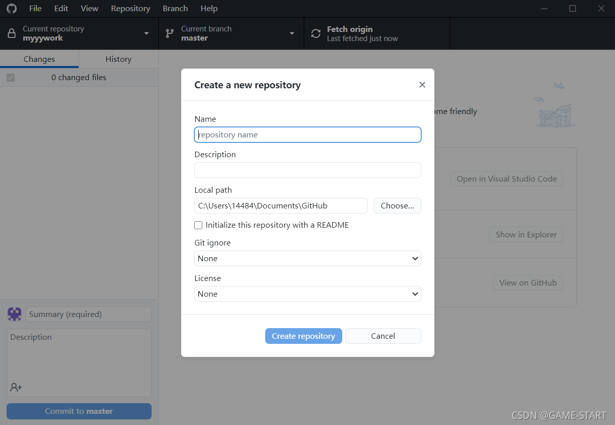The width and height of the screenshot is (615, 425).
Task: Click the Summary (required) field
Action: click(88, 314)
